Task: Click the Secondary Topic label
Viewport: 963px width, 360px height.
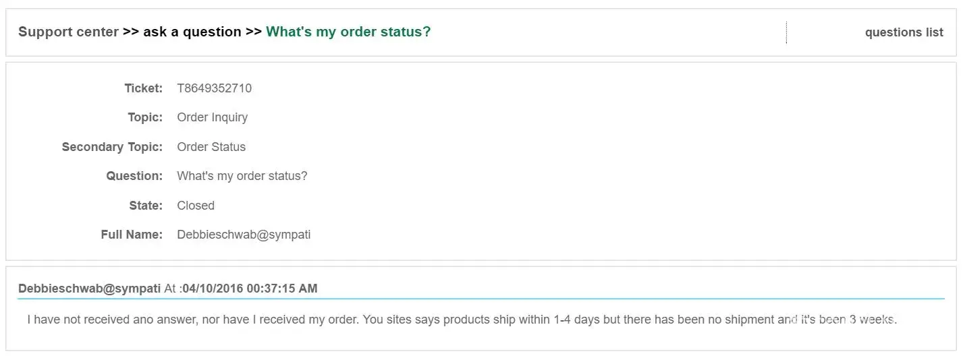Action: [x=112, y=147]
